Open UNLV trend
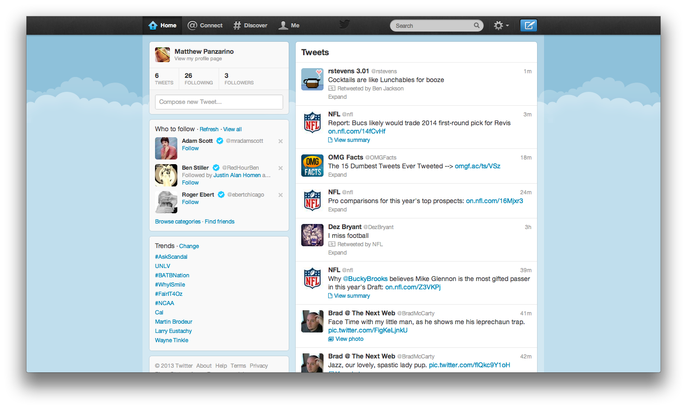This screenshot has height=409, width=687. (x=162, y=266)
